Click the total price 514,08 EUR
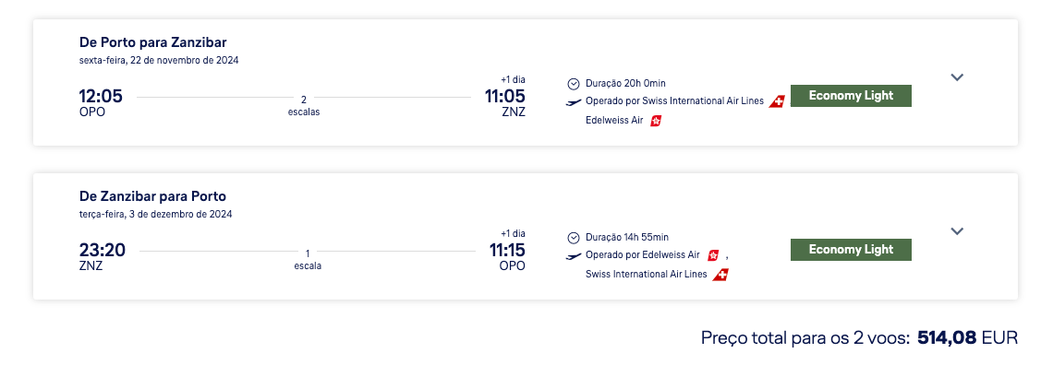The height and width of the screenshot is (365, 1041). (967, 338)
